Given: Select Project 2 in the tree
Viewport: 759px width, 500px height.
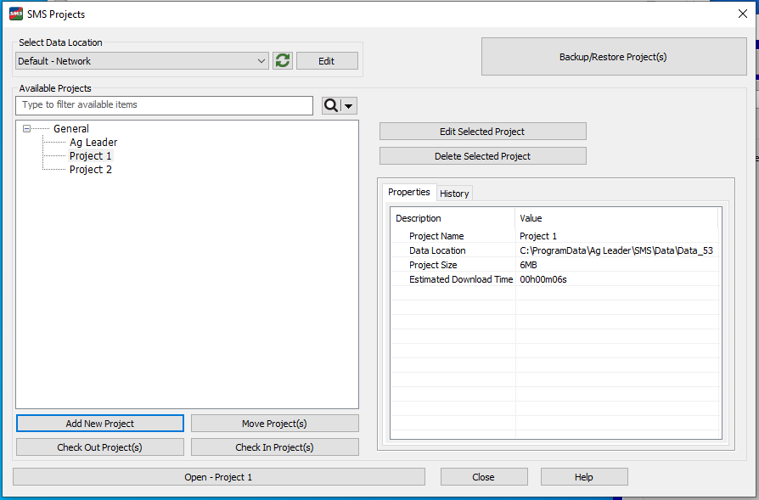Looking at the screenshot, I should coord(91,170).
